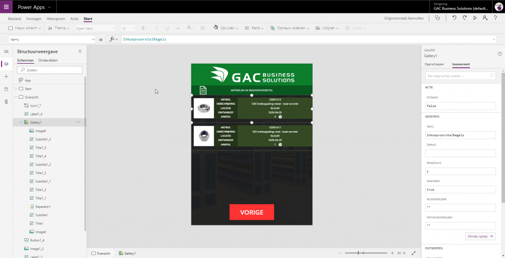Open the Advanced tools icon in left rail
The width and height of the screenshot is (505, 258).
(x=6, y=102)
